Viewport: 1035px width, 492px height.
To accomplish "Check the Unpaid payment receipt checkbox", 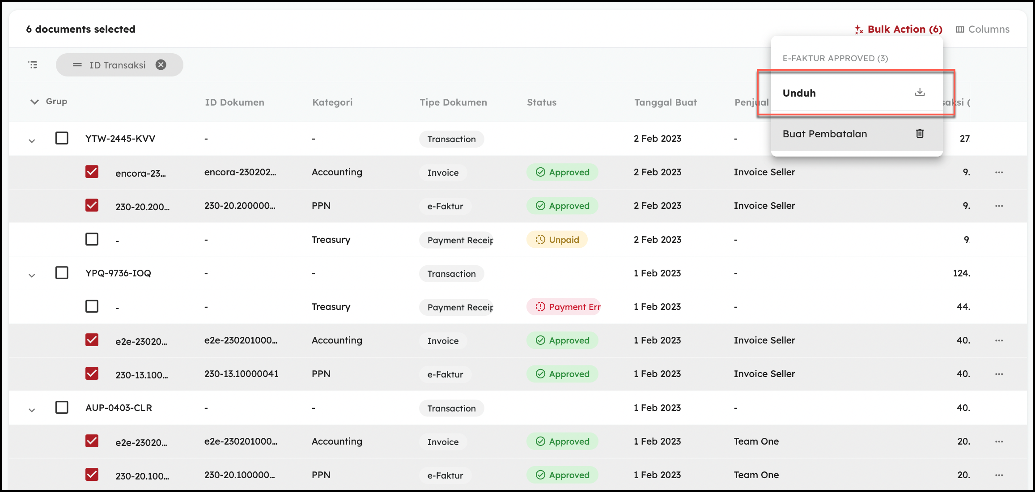I will pyautogui.click(x=92, y=239).
